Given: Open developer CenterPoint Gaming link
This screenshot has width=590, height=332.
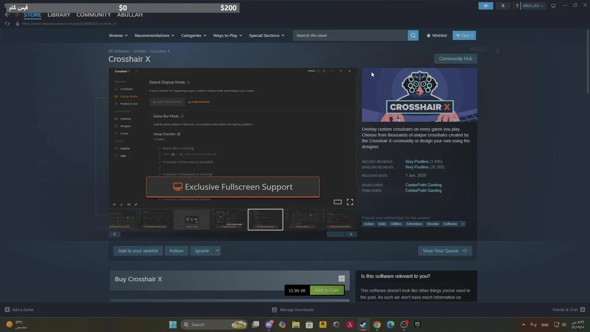Looking at the screenshot, I should click(x=423, y=185).
